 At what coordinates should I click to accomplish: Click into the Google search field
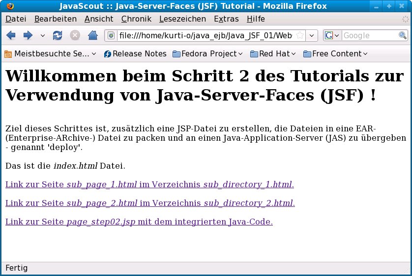point(369,35)
